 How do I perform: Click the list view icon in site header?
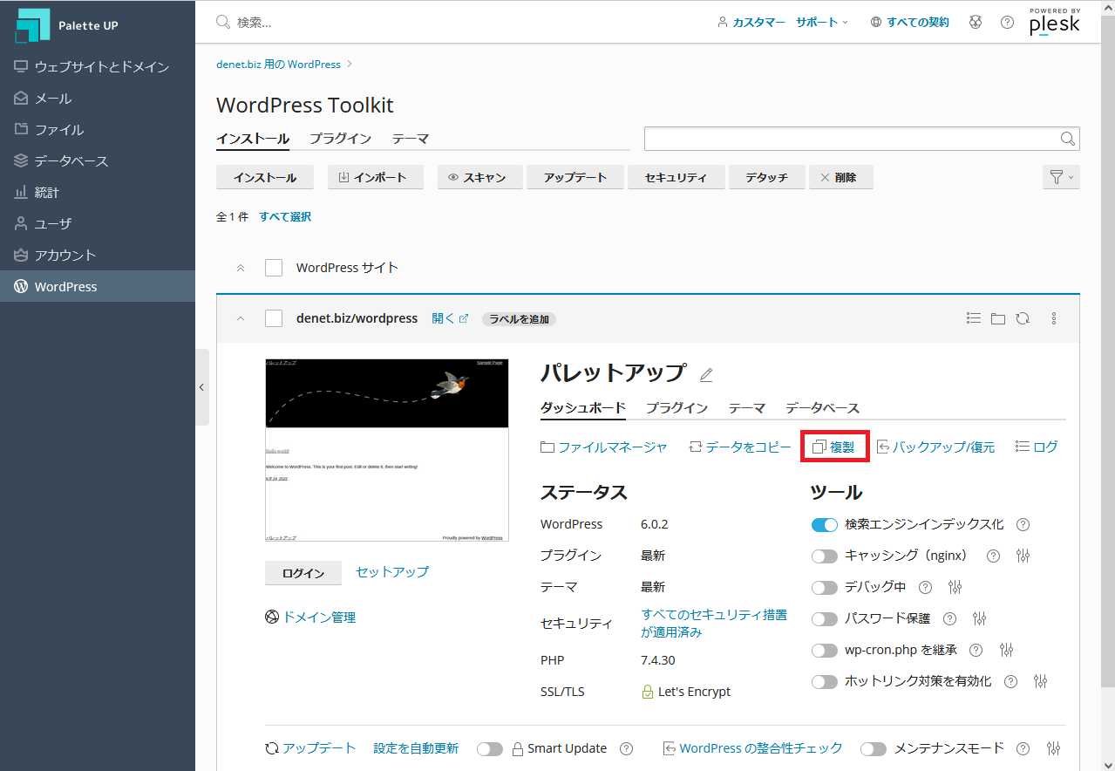coord(974,318)
